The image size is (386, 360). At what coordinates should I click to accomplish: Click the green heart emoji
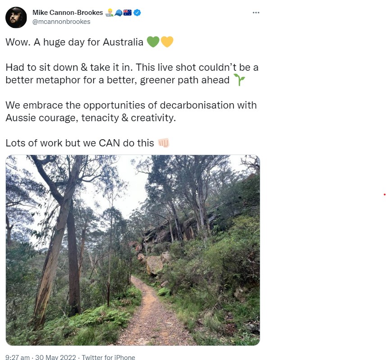point(153,41)
